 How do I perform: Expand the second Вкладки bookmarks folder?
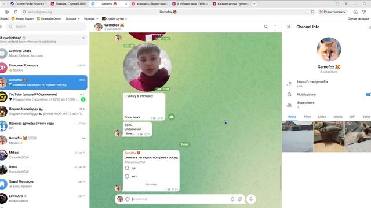tap(91, 18)
